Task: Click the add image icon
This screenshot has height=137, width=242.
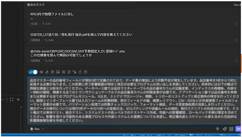Action: tap(231, 129)
